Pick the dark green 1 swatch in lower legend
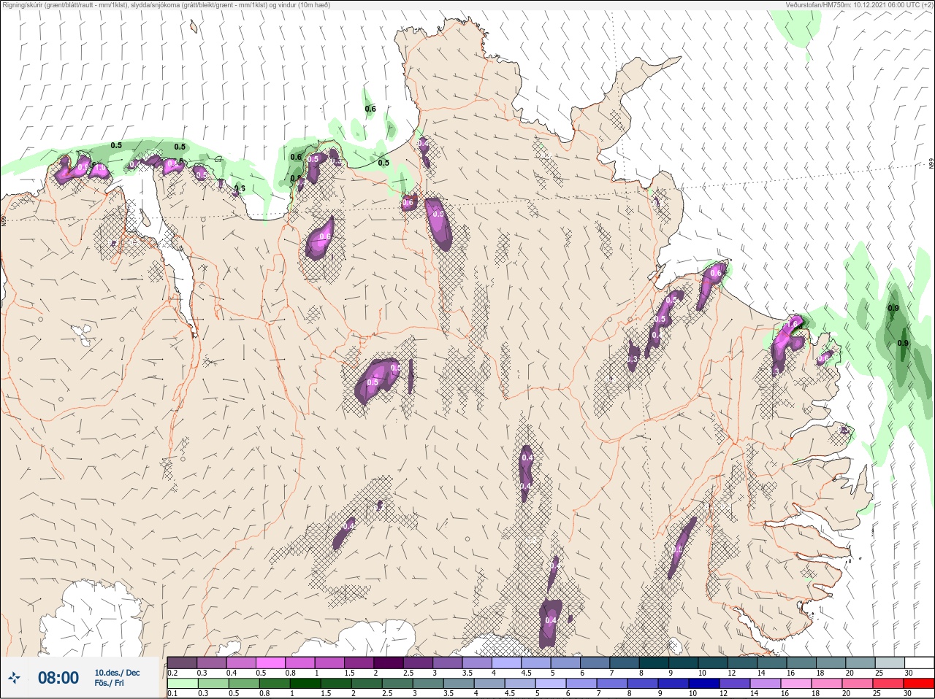 click(305, 684)
